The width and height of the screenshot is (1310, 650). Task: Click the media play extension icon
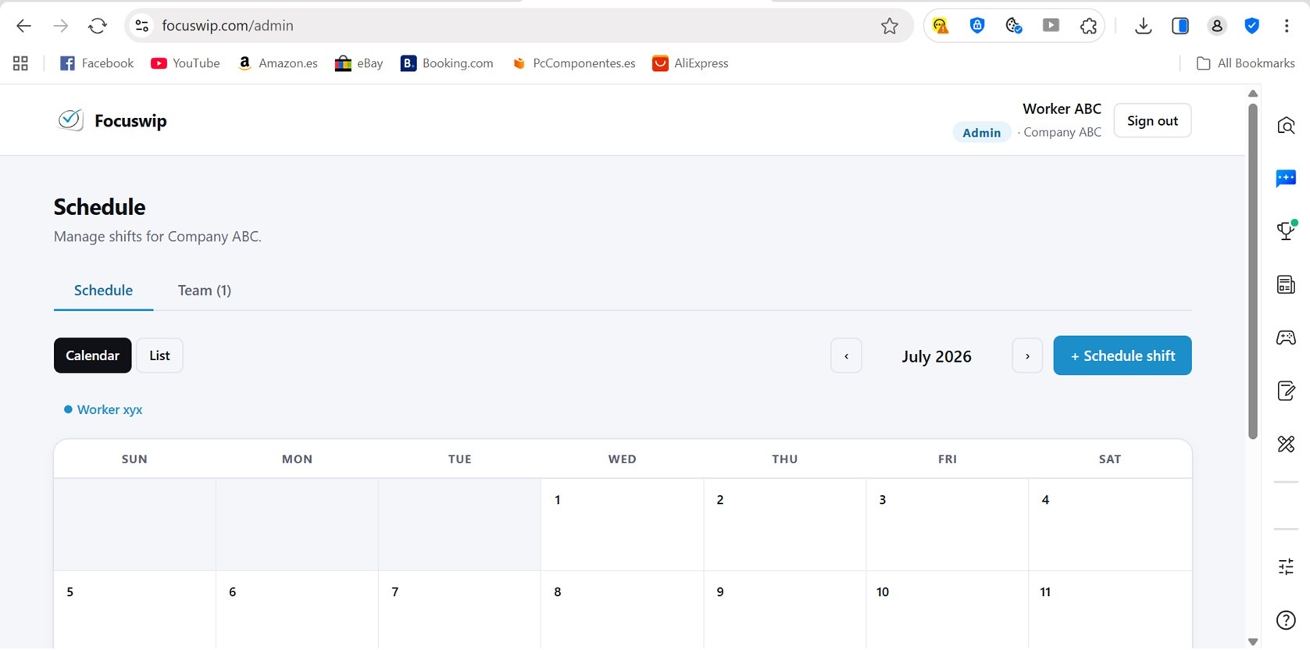[x=1051, y=26]
